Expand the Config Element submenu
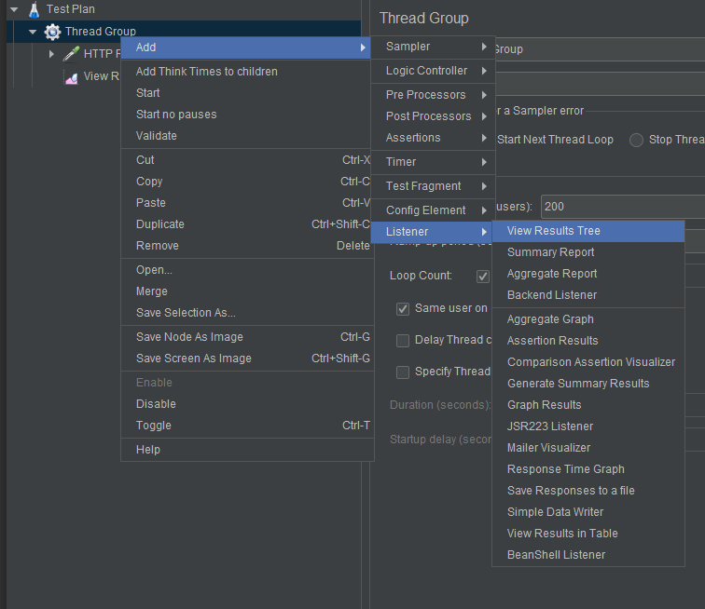The width and height of the screenshot is (705, 609). tap(433, 210)
